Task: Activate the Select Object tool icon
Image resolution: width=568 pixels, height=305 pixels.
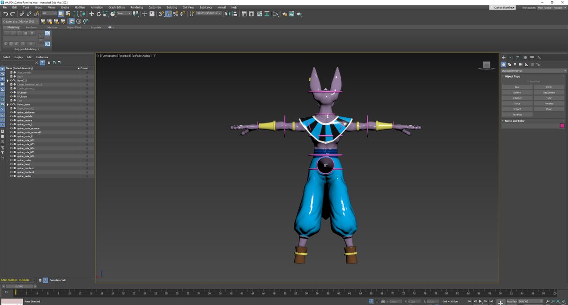Action: [61, 14]
